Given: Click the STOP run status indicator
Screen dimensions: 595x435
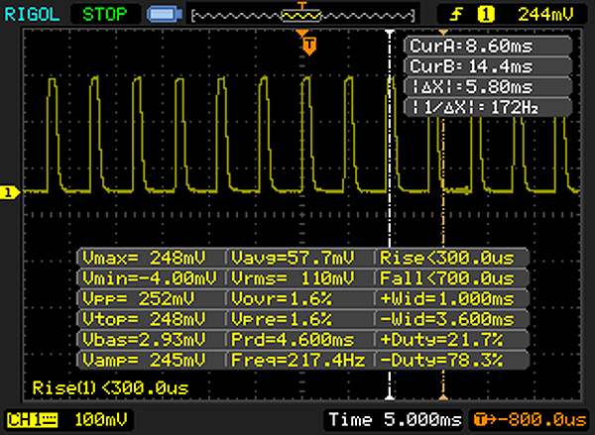Looking at the screenshot, I should click(x=104, y=15).
